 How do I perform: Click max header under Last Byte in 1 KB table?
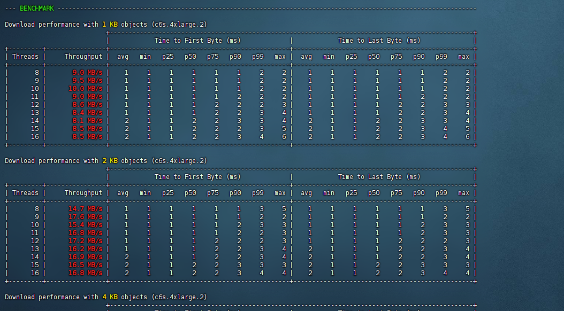click(x=463, y=57)
